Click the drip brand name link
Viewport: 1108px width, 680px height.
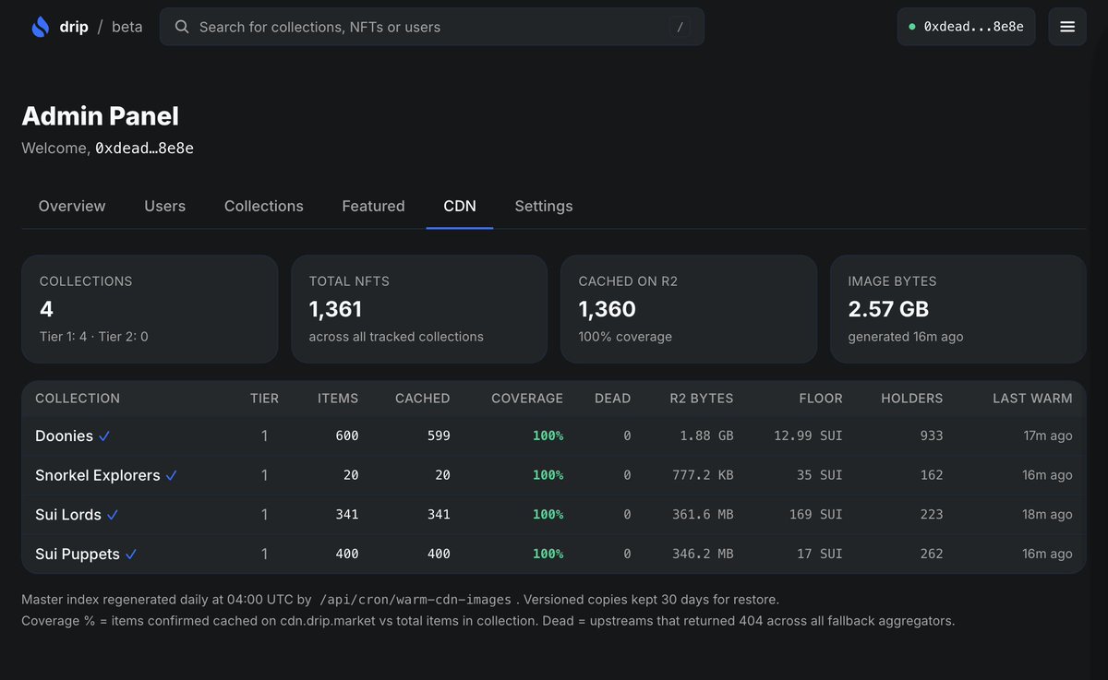click(74, 27)
